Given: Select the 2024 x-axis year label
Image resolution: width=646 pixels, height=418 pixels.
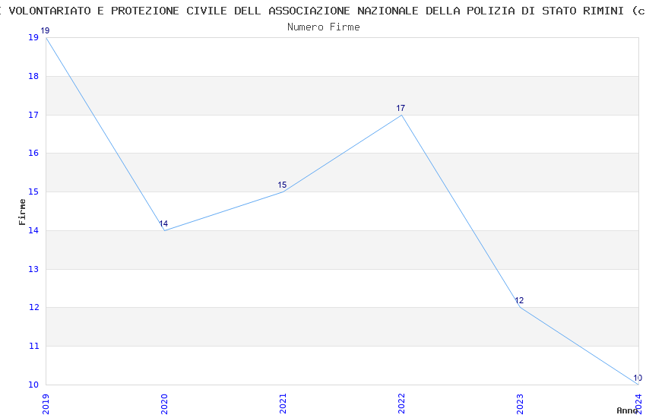Looking at the screenshot, I should click(638, 401).
